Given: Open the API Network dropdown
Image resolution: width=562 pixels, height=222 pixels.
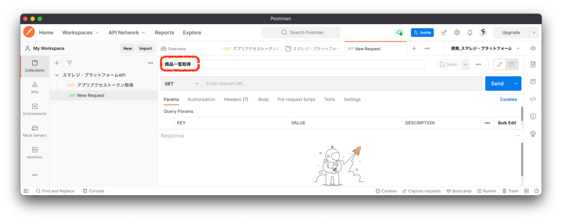Looking at the screenshot, I should (x=127, y=32).
